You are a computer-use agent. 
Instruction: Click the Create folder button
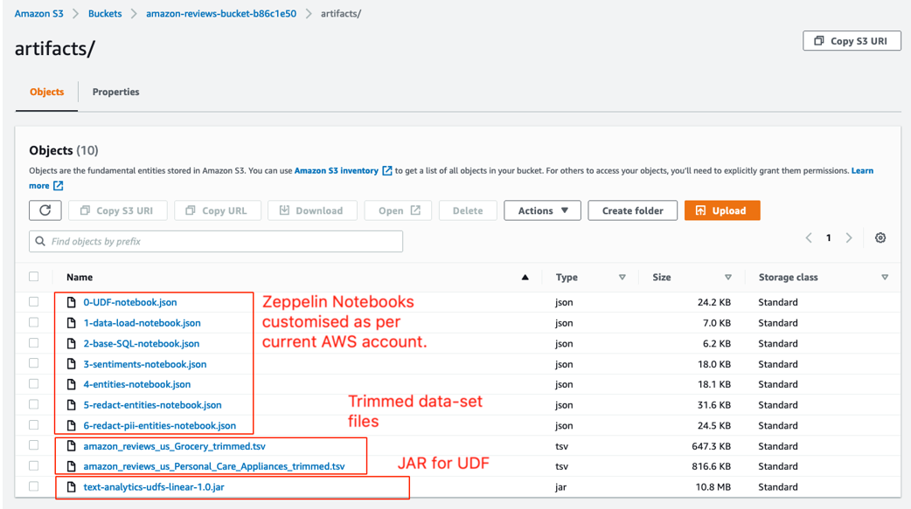click(633, 210)
